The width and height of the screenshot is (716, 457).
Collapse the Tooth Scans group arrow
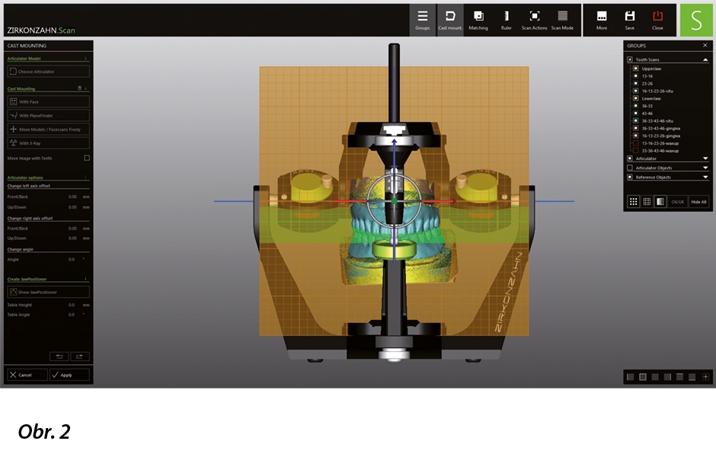[x=705, y=59]
